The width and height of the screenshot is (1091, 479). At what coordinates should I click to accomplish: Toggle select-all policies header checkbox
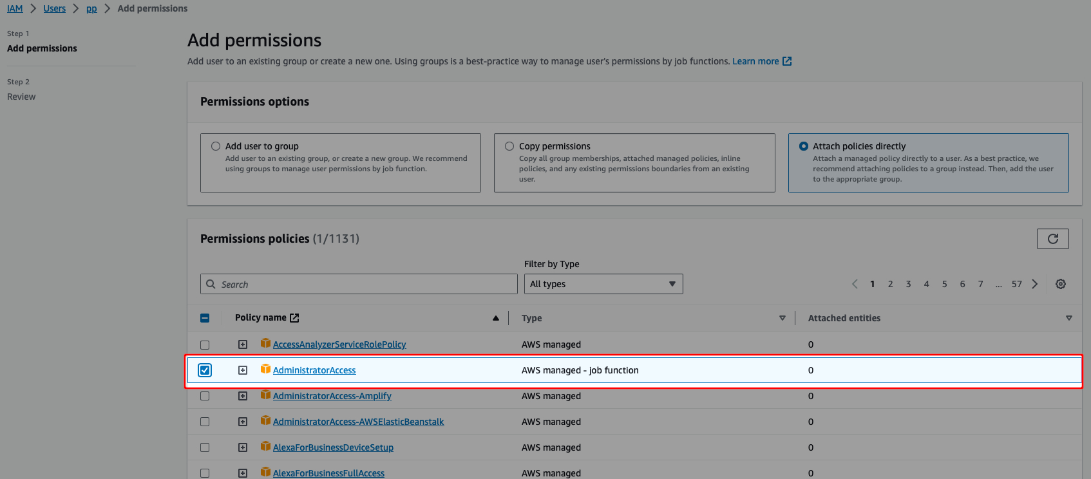click(205, 318)
